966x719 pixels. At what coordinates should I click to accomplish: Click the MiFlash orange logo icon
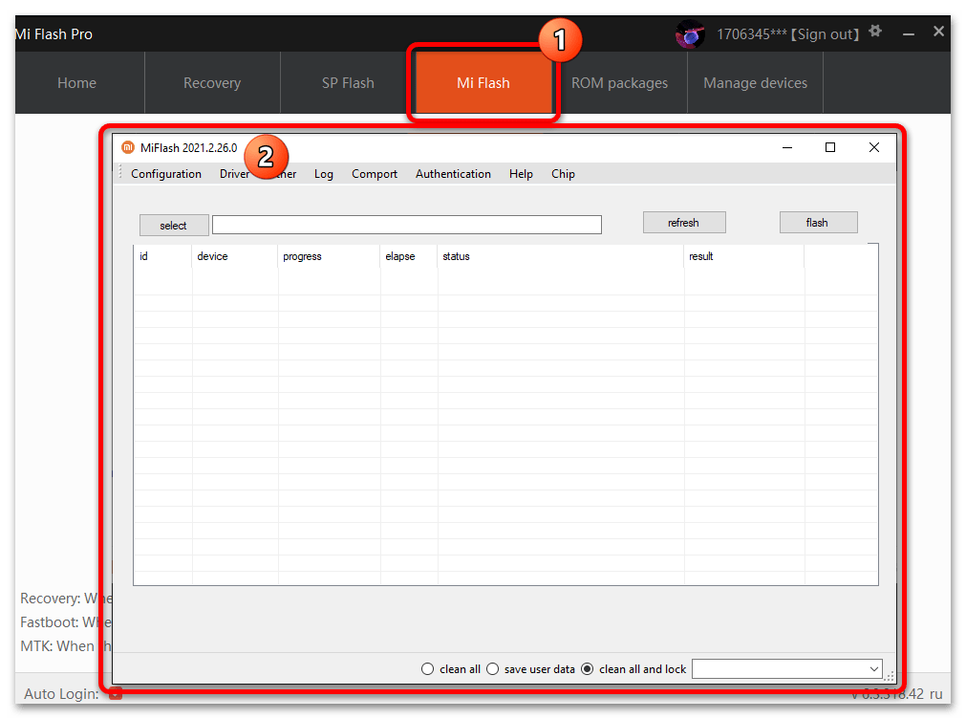128,147
